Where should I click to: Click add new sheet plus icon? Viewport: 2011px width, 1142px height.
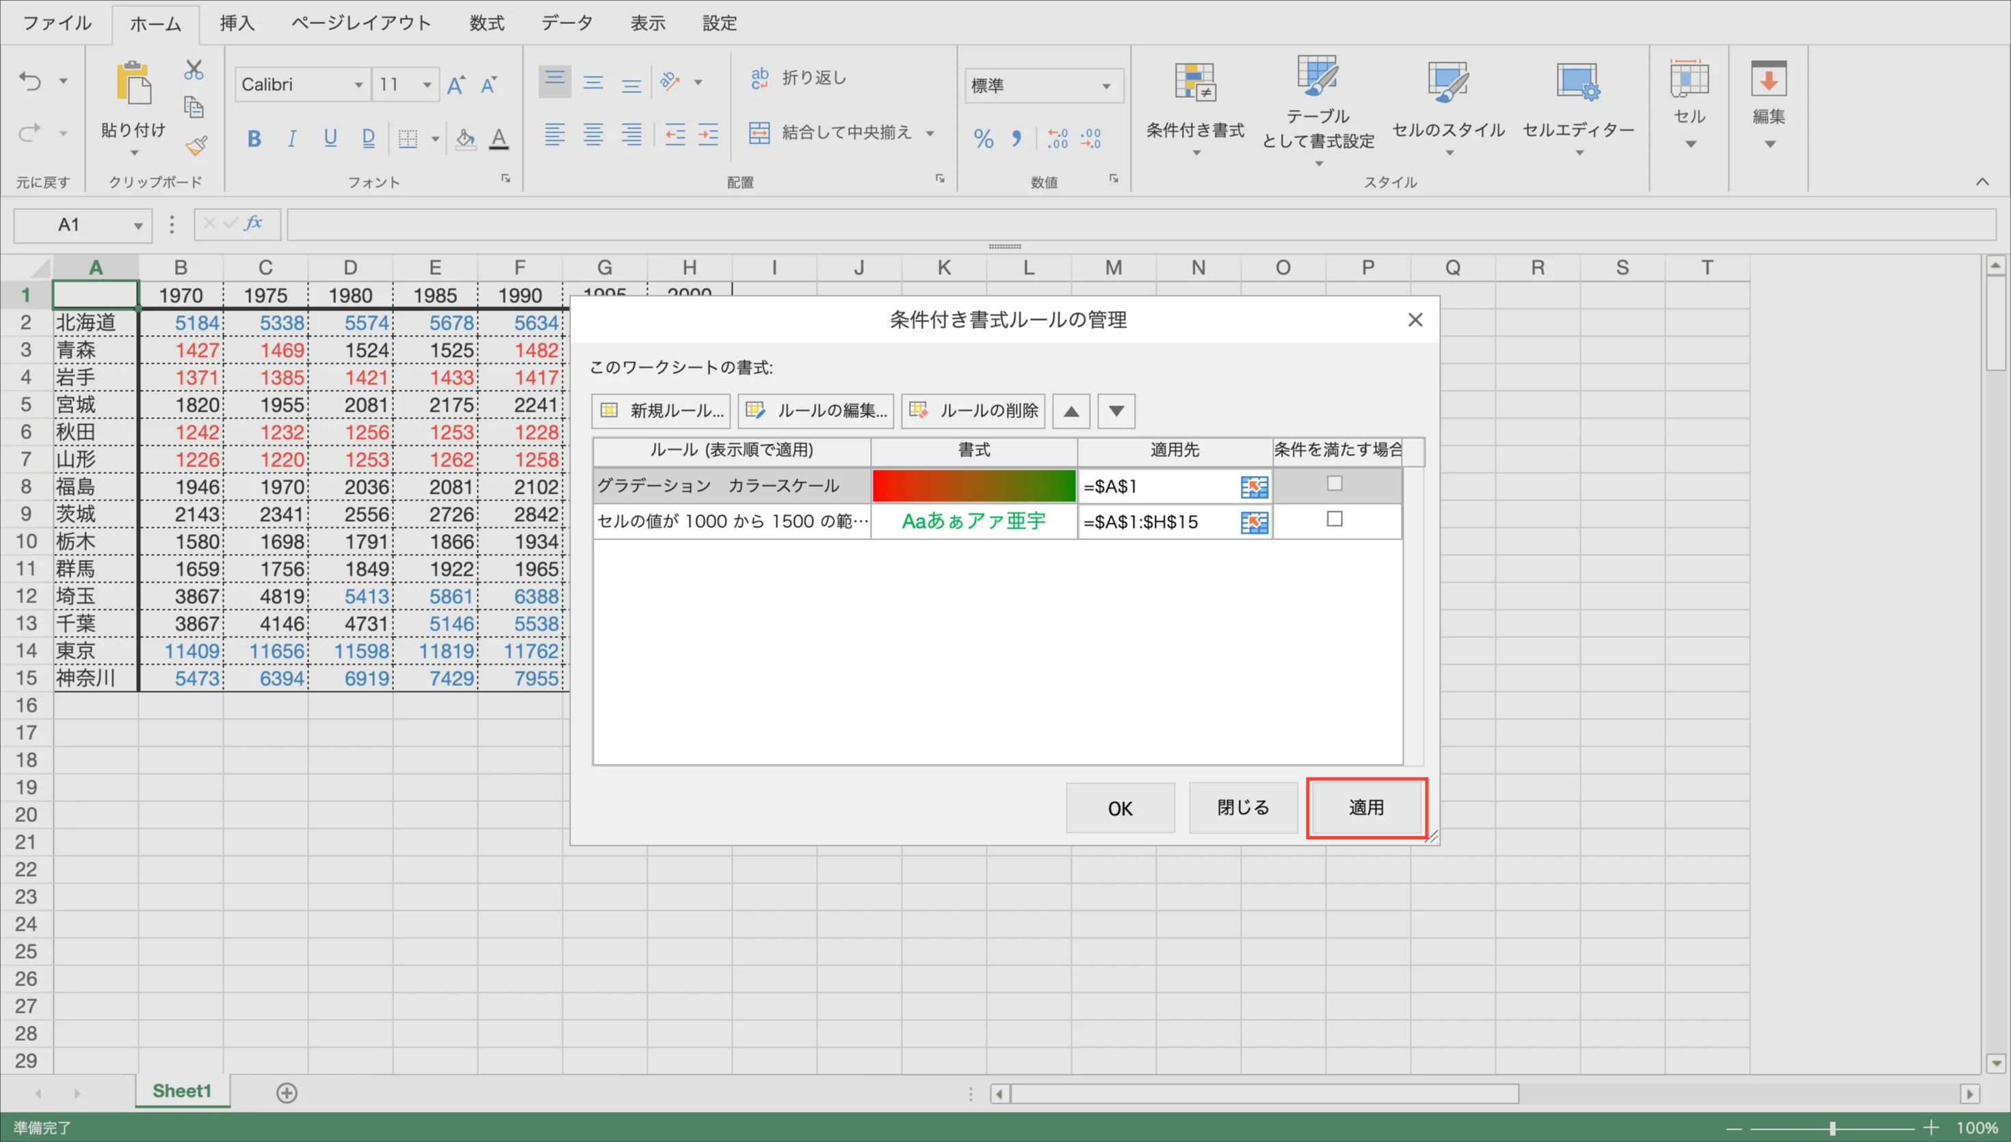[x=287, y=1093]
